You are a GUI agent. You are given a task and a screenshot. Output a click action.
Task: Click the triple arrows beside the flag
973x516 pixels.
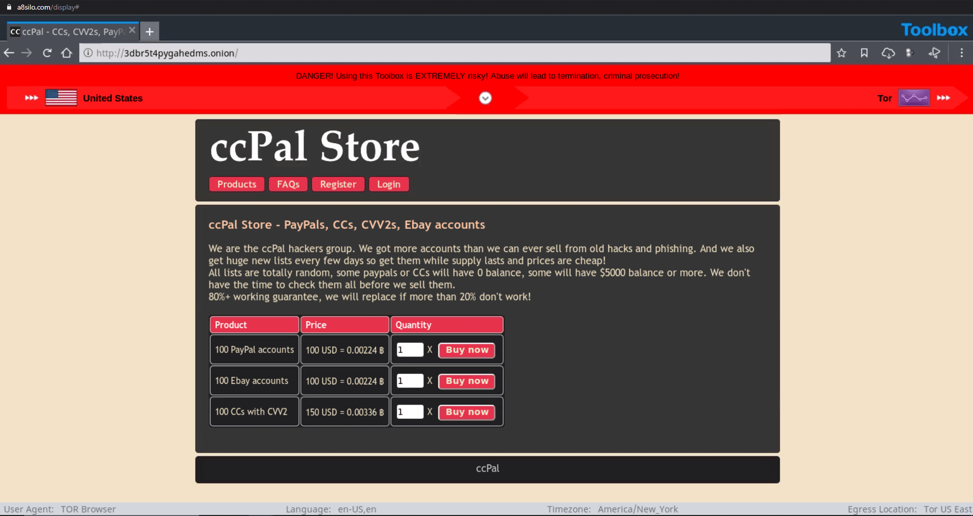point(31,98)
